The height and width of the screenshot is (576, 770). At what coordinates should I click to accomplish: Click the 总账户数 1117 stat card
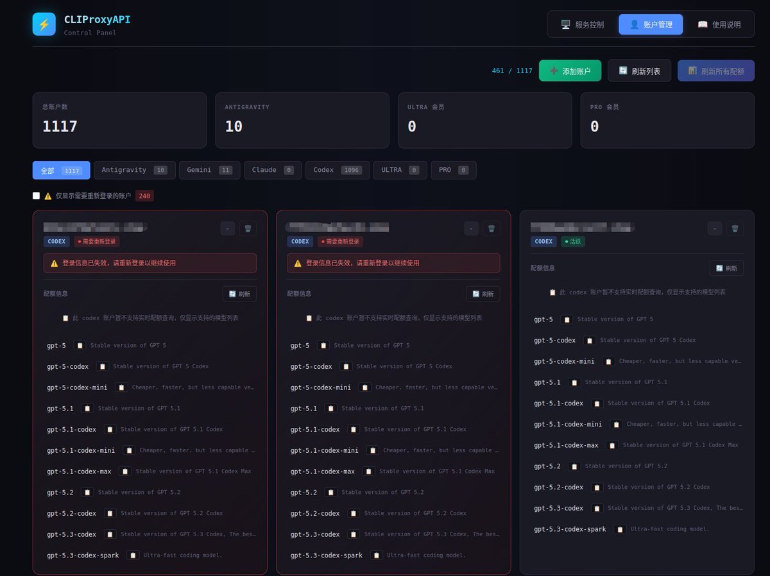[119, 121]
